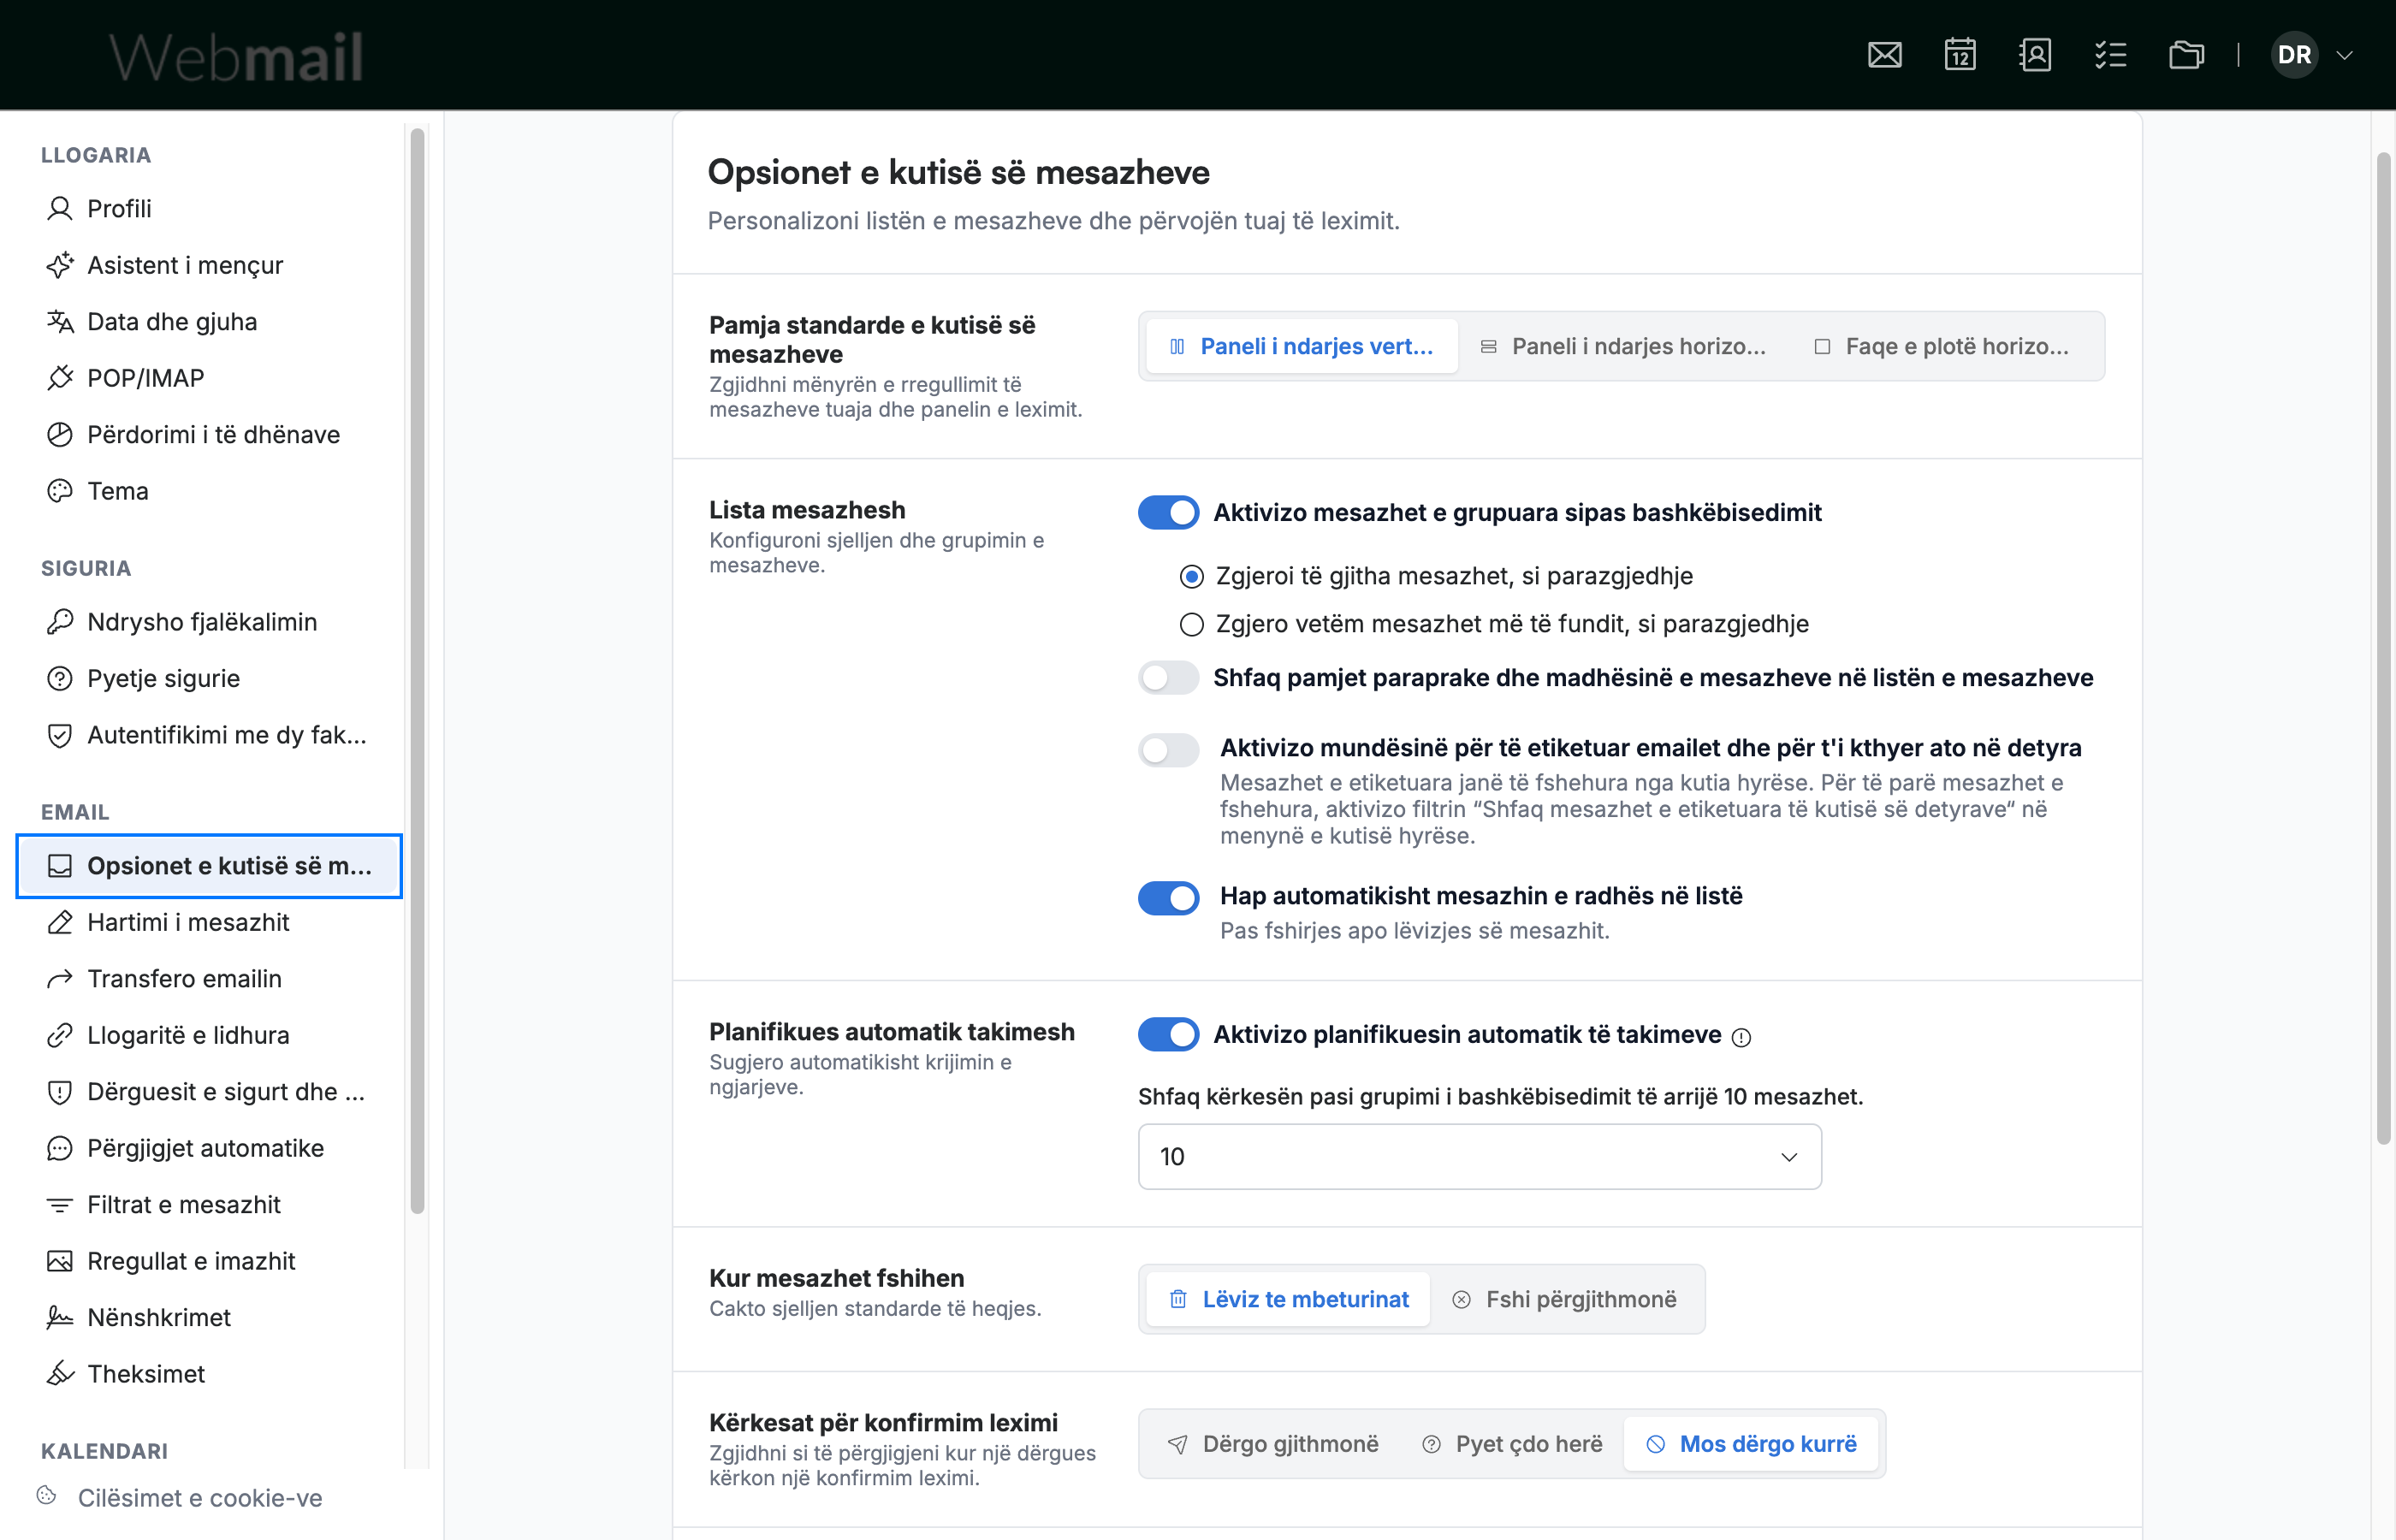Viewport: 2396px width, 1540px height.
Task: Open the tasks checklist icon in header
Action: 2110,55
